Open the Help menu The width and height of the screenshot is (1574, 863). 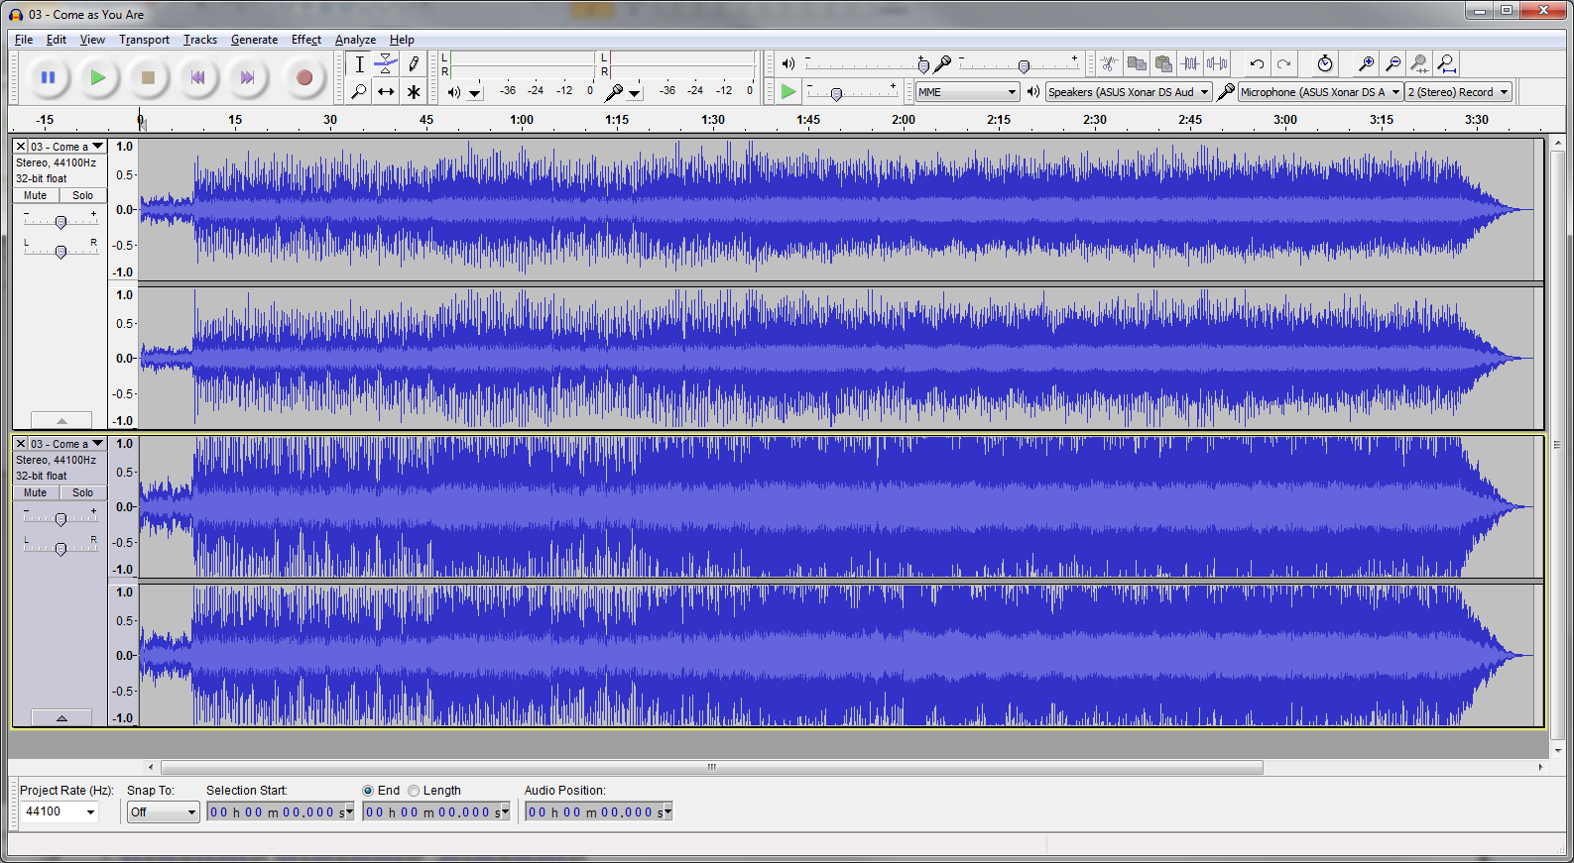(402, 40)
